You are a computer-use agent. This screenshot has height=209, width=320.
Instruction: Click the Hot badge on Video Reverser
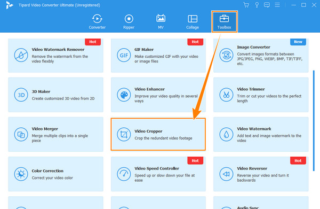pos(298,161)
